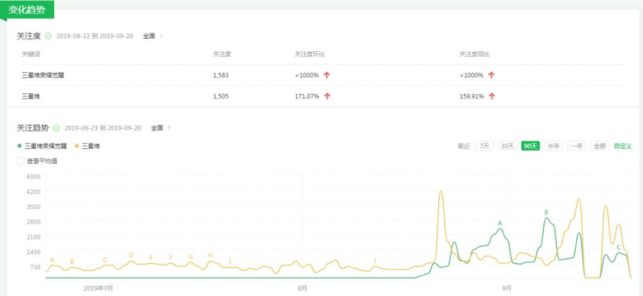The image size is (643, 296).
Task: Click yellow marker H on chart
Action: click(x=210, y=256)
